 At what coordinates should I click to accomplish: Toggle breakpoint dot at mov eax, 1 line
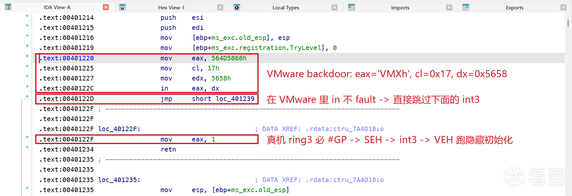tap(27, 137)
